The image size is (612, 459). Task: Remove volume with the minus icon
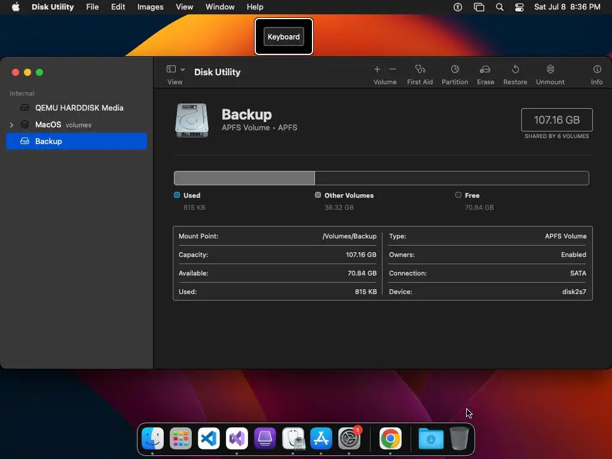[x=393, y=69]
